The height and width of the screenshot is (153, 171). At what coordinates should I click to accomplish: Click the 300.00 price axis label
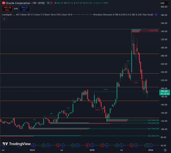[164, 48]
